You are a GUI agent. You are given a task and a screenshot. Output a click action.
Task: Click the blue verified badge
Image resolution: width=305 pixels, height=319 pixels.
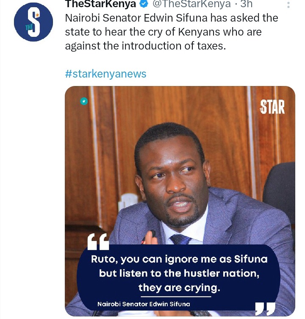coord(144,4)
